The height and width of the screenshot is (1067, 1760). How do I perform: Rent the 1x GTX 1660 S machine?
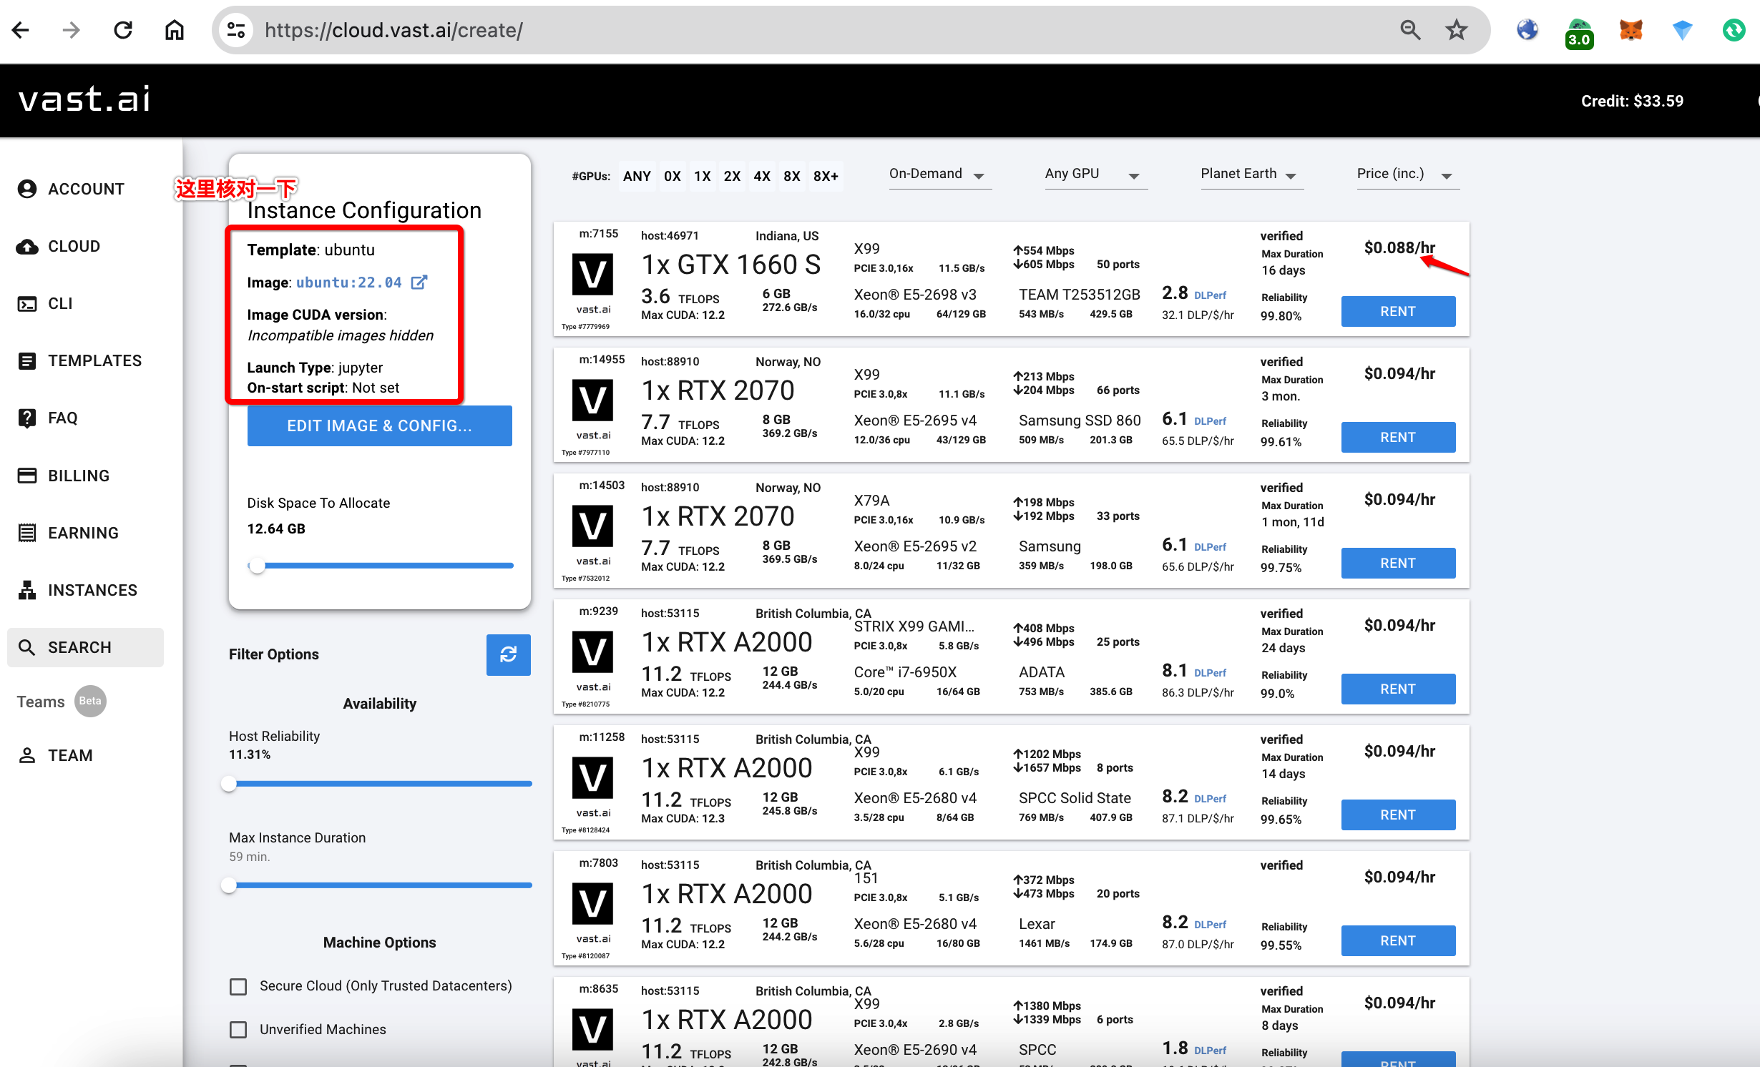1398,311
